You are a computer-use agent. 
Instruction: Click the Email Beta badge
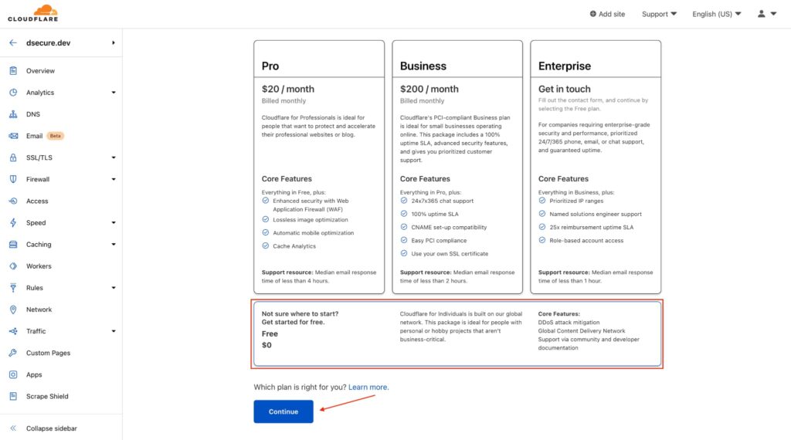[55, 136]
